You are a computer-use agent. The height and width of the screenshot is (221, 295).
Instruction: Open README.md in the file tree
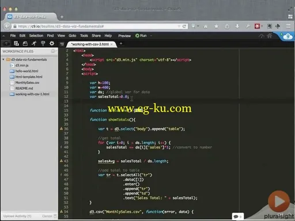click(x=24, y=89)
